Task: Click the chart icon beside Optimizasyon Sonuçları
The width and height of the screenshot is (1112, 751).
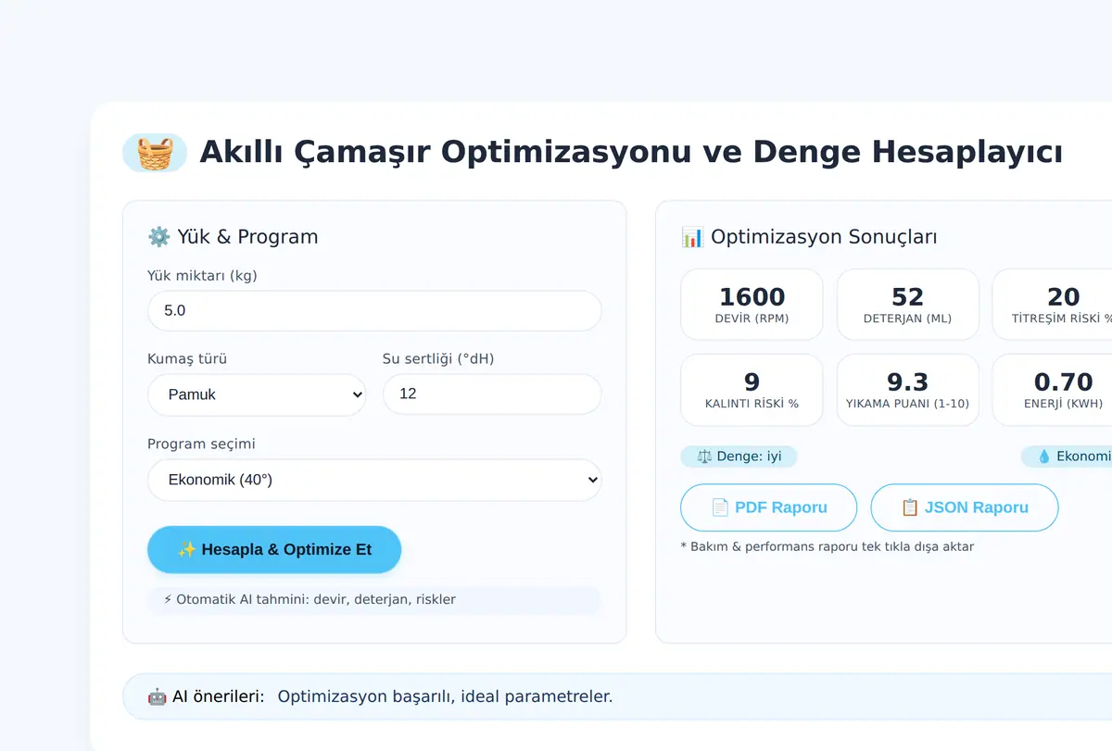Action: (692, 237)
